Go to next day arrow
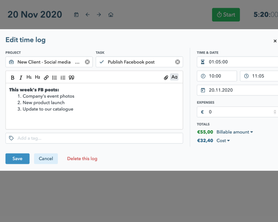Viewport: 278px width, 222px height. click(99, 14)
